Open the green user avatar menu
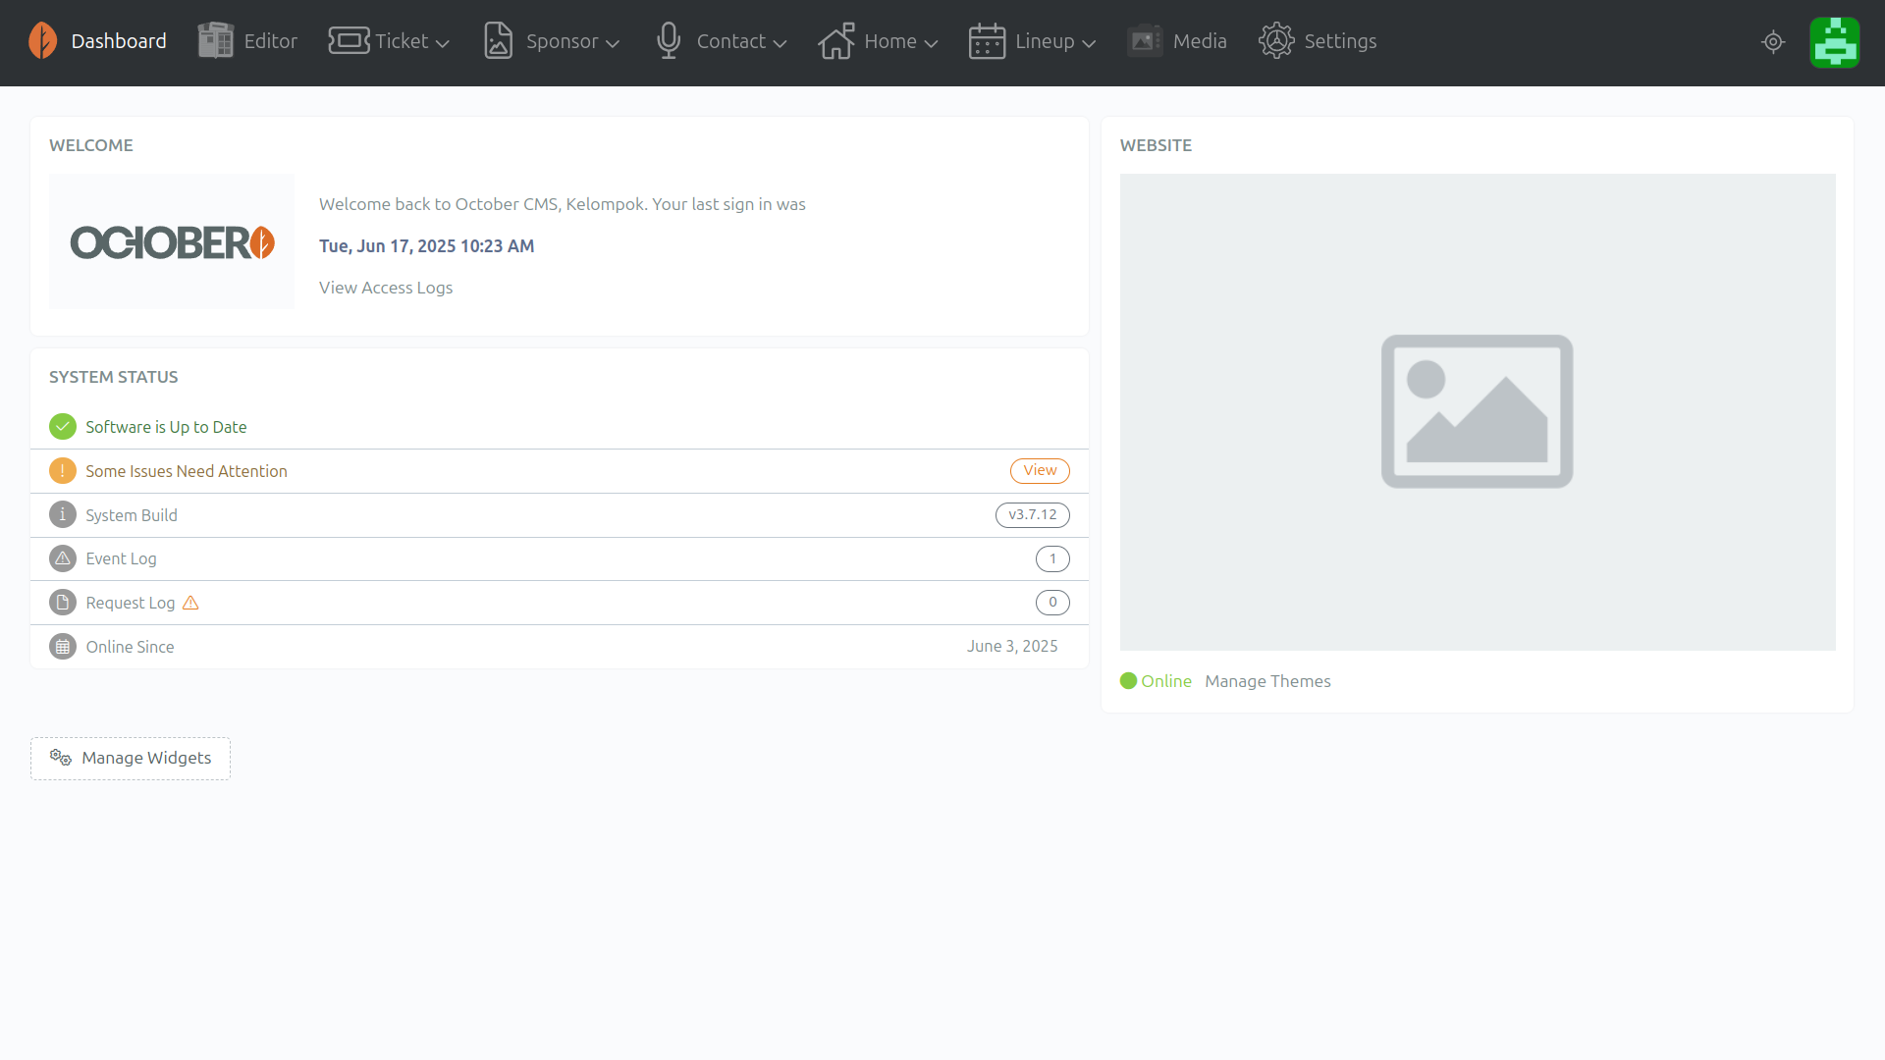 click(1834, 42)
